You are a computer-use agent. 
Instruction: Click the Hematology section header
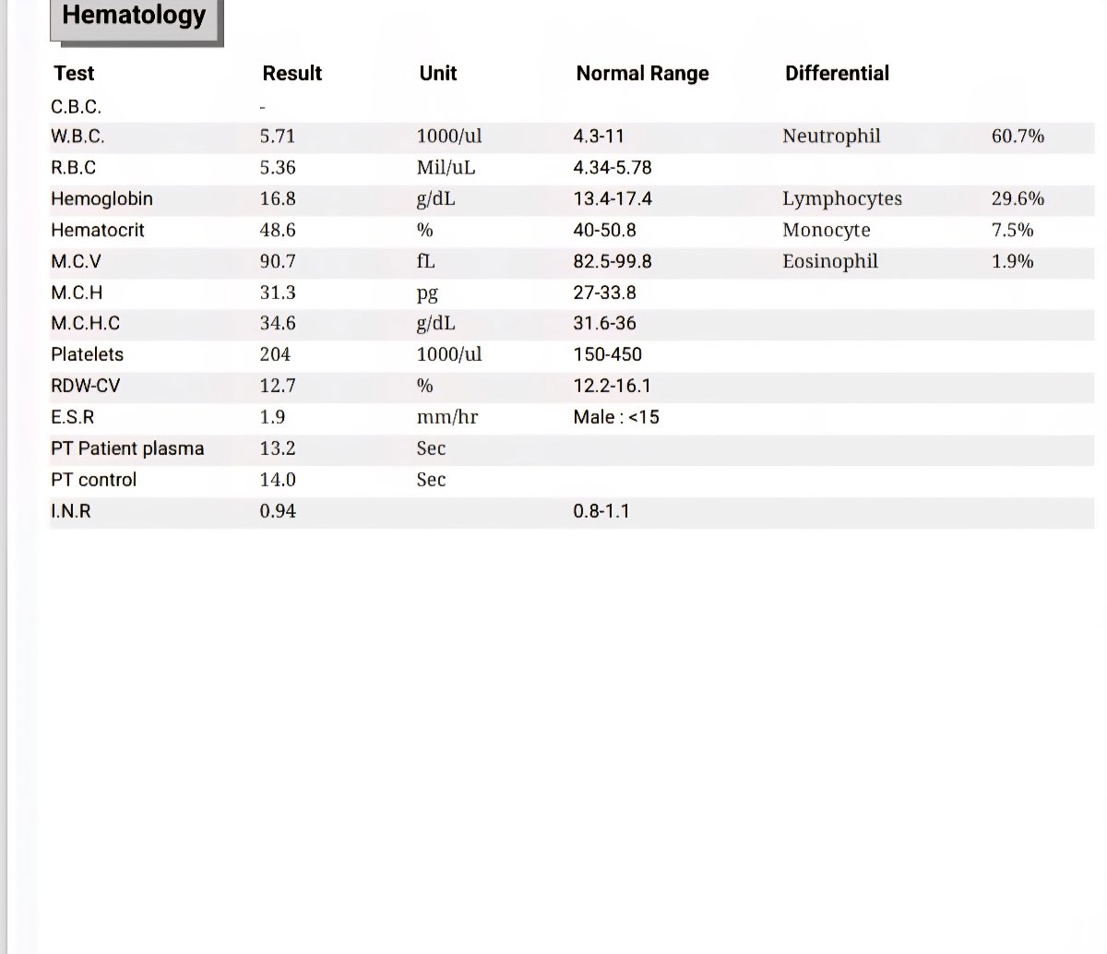point(134,16)
